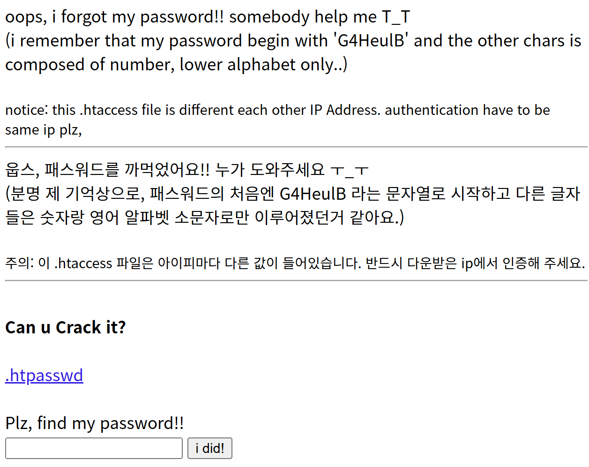Open the .htpasswd link
Viewport: 589px width, 467px height.
click(x=44, y=376)
